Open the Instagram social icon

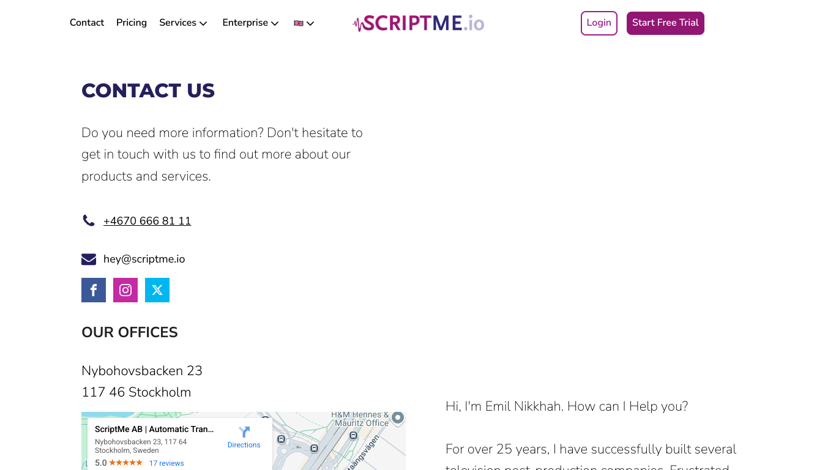pos(125,290)
